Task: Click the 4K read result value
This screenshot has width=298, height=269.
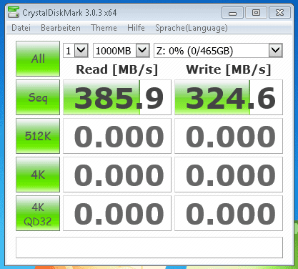Action: (117, 175)
